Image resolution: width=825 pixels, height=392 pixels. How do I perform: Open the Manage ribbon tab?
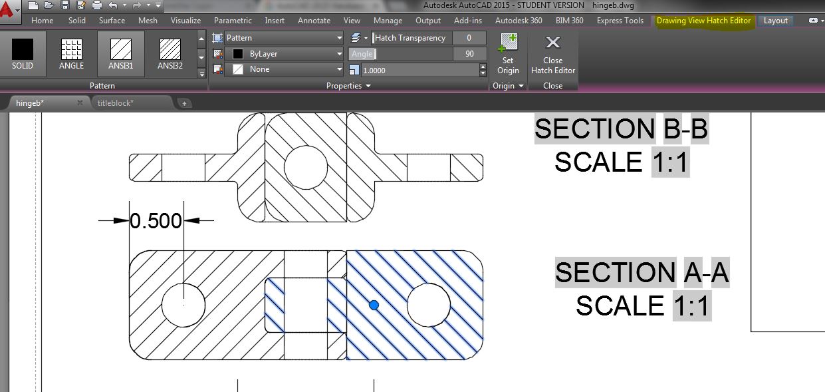tap(388, 21)
